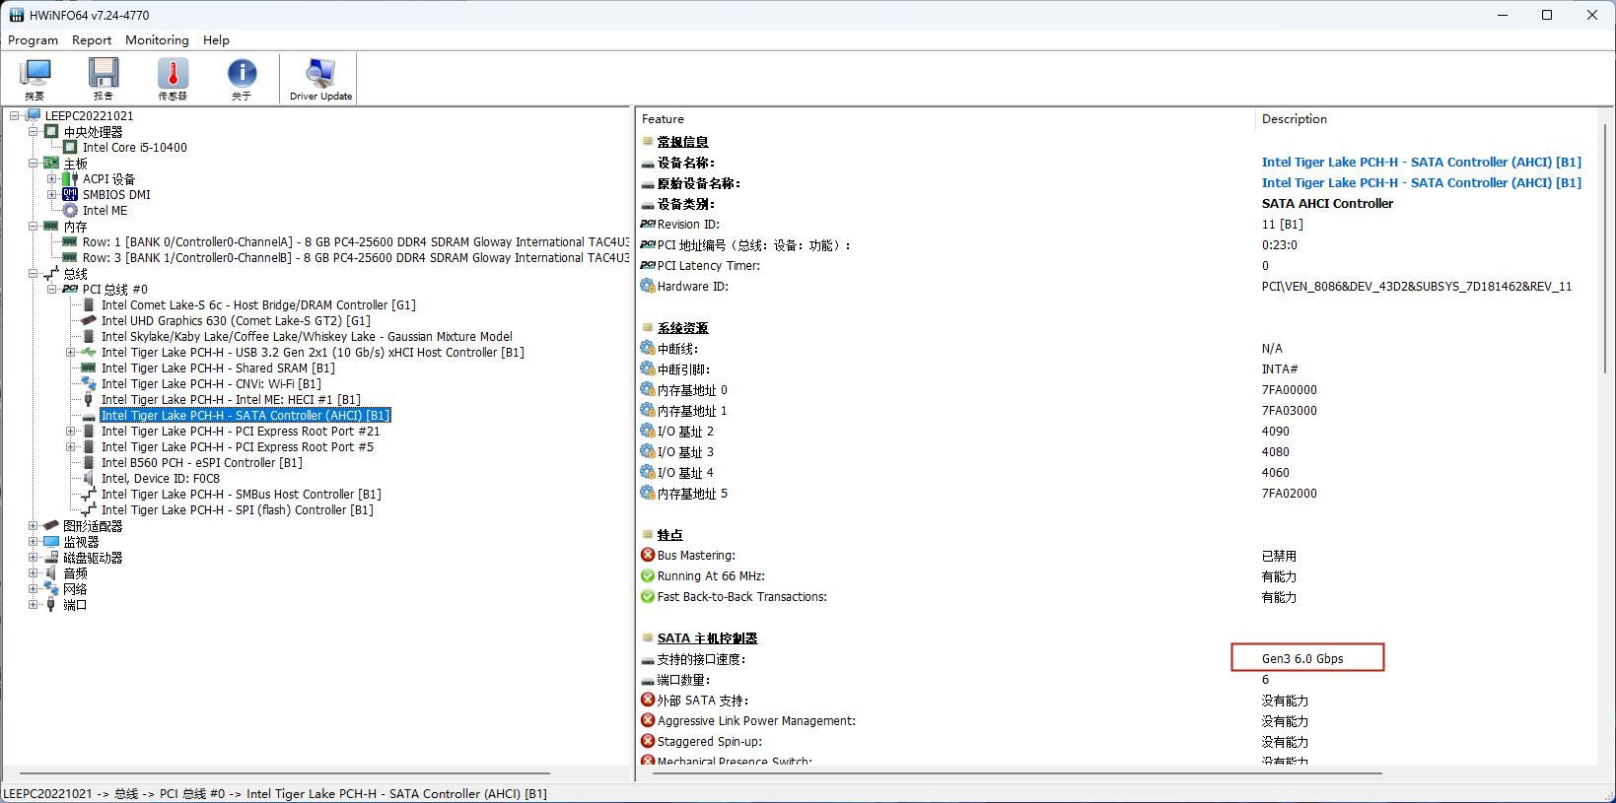Click the graphics card icon beside 图形适配器

coord(51,526)
